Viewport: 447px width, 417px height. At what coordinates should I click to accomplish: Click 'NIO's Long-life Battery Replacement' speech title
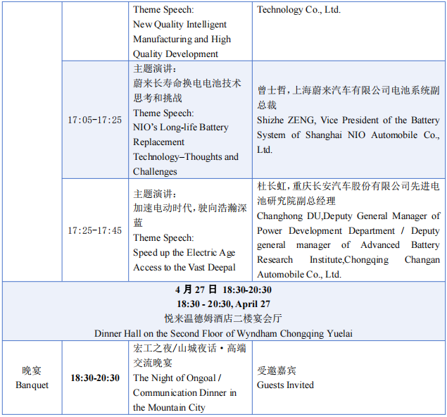pyautogui.click(x=181, y=135)
